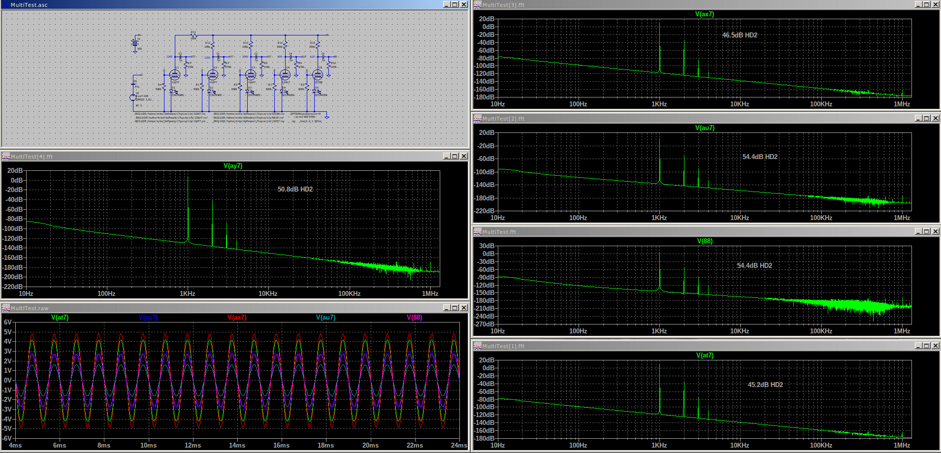Screen dimensions: 941x453
Task: Click blue V(ay7) label in MultiTest.raw
Action: 148,318
